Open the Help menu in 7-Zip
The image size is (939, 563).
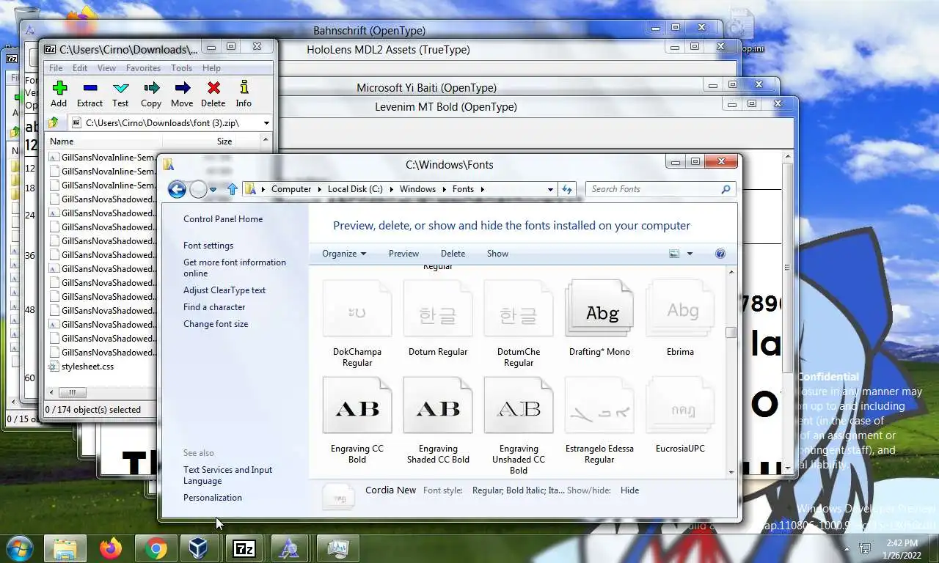tap(211, 68)
